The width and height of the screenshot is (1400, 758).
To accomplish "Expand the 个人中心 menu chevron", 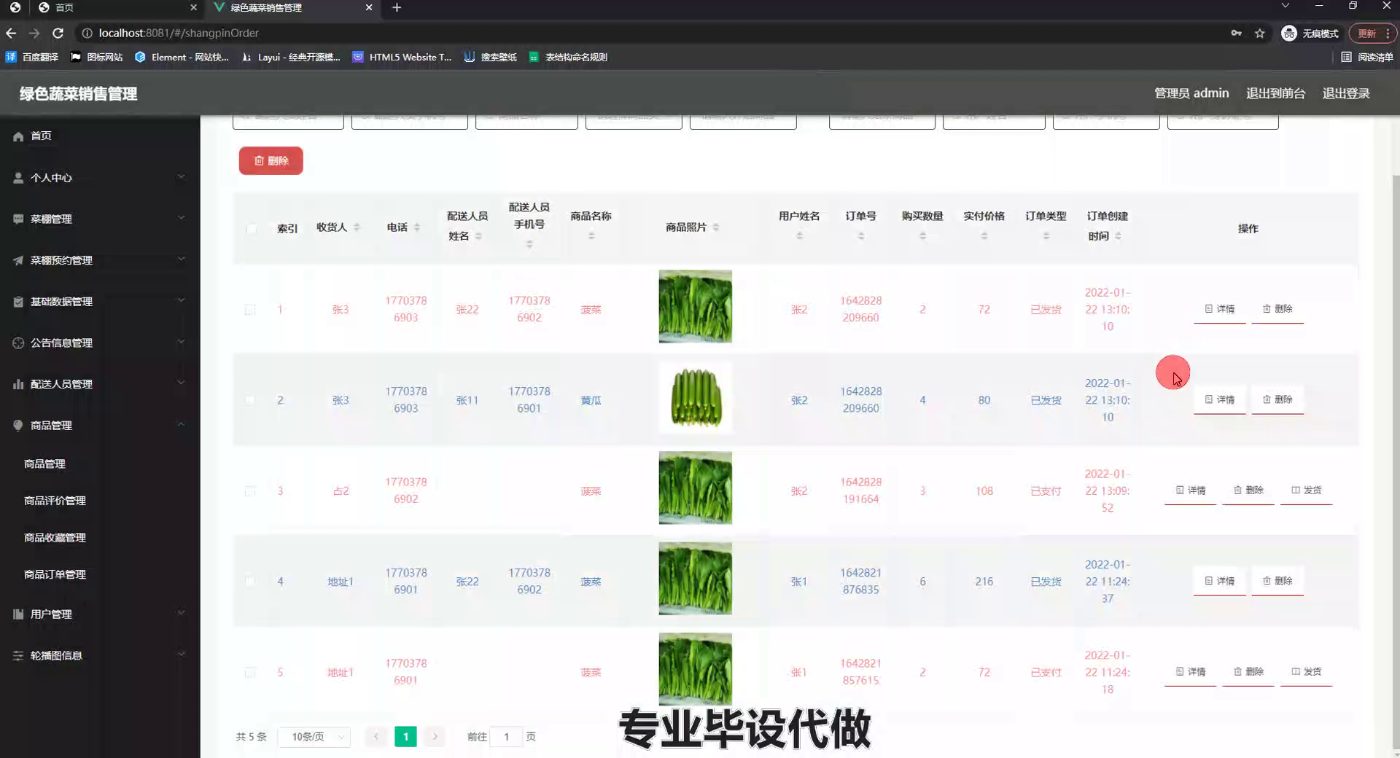I will pyautogui.click(x=181, y=176).
